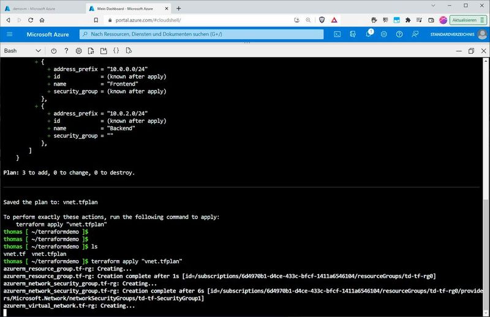Open the STANDARDVERZEICHNIS account menu
The image size is (490, 317).
452,34
